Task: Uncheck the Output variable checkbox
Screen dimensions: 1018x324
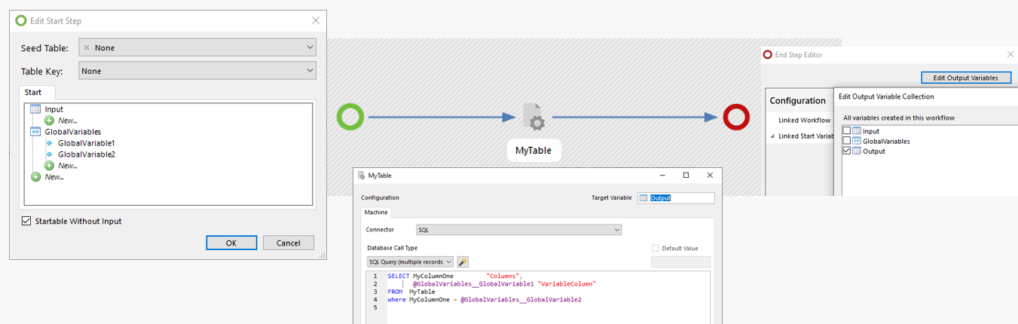Action: pos(847,151)
